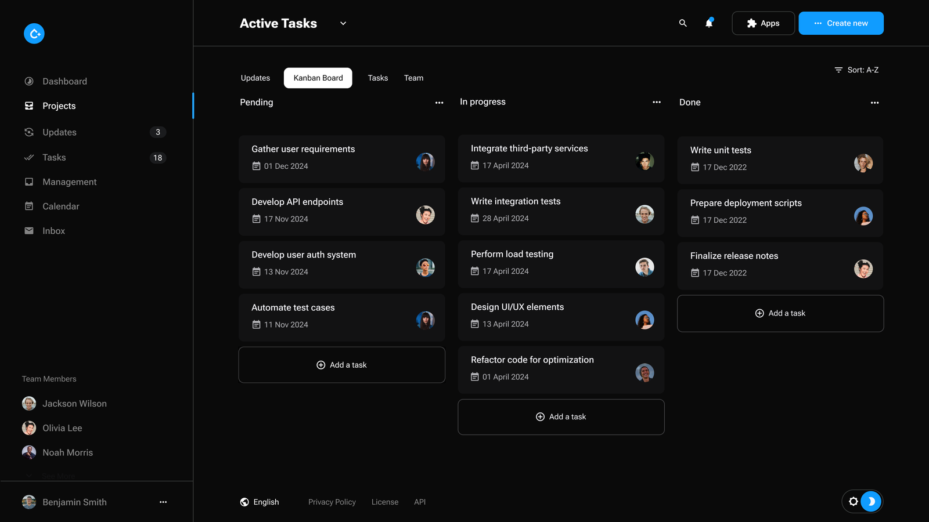
Task: Select the Dashboard sidebar icon
Action: coord(29,81)
